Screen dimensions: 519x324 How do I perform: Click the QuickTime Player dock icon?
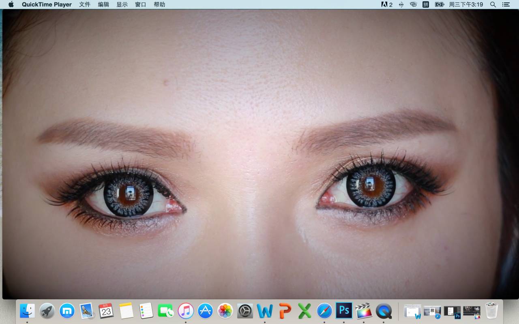(x=383, y=311)
